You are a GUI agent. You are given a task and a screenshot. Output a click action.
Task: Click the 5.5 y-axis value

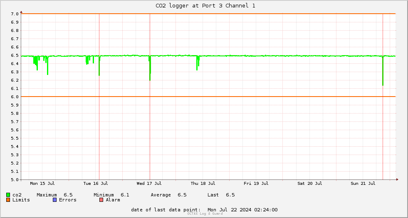15,138
